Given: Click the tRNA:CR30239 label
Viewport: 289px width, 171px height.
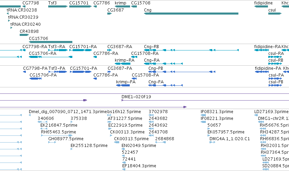Looking at the screenshot, I should click(23, 17).
